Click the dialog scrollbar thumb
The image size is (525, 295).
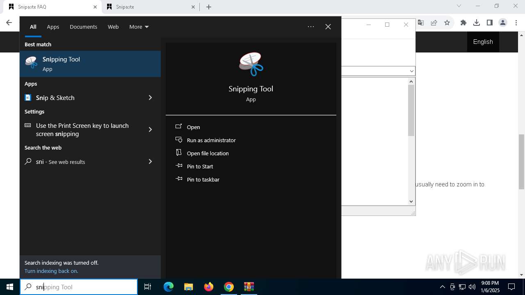click(411, 111)
